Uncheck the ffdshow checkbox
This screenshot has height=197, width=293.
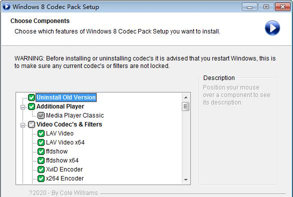click(x=41, y=151)
